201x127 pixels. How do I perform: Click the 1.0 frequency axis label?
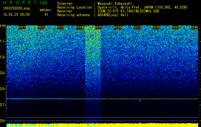[x=3, y=57]
